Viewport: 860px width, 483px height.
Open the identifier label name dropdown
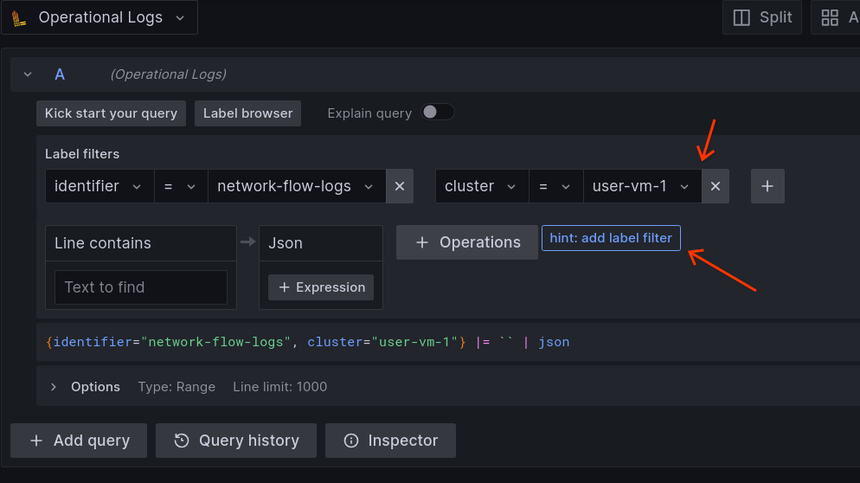tap(99, 186)
